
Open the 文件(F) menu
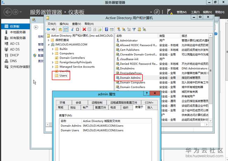coord(52,24)
